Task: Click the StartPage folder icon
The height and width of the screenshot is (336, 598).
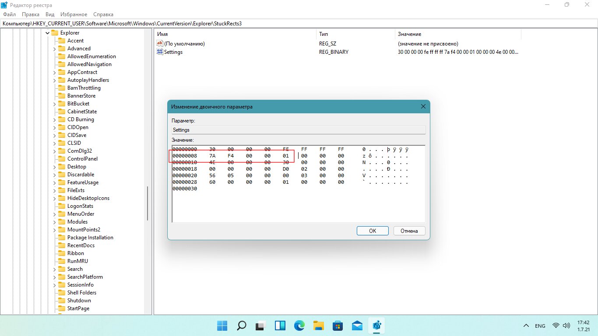Action: pyautogui.click(x=62, y=308)
